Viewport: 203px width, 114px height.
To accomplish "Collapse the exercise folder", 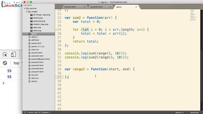I will click(25, 9).
